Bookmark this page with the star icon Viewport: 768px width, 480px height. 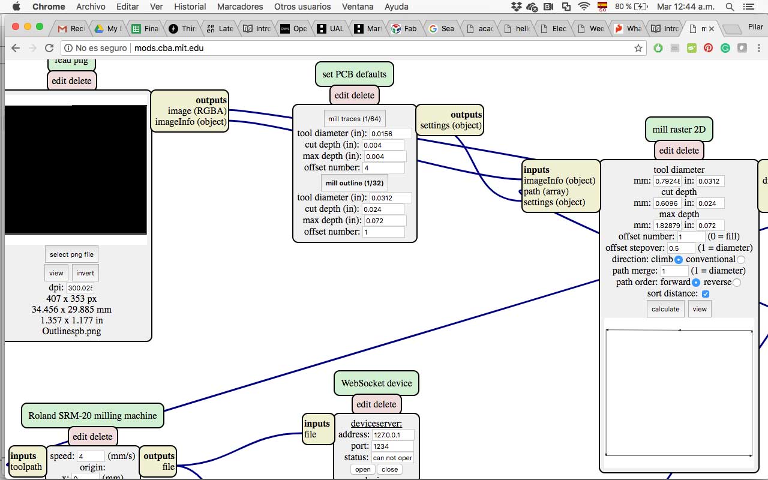638,48
